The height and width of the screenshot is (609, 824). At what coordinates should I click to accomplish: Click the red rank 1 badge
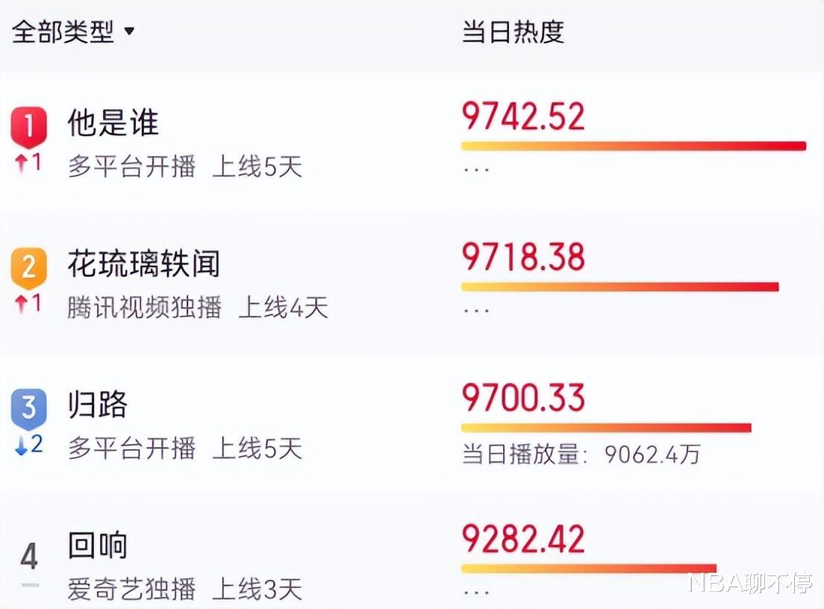click(x=29, y=126)
